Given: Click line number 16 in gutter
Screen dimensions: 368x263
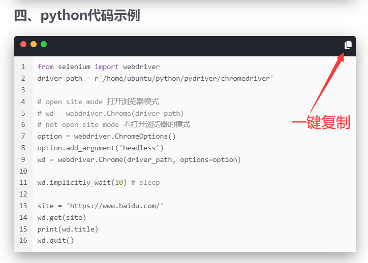Looking at the screenshot, I should (x=23, y=240).
